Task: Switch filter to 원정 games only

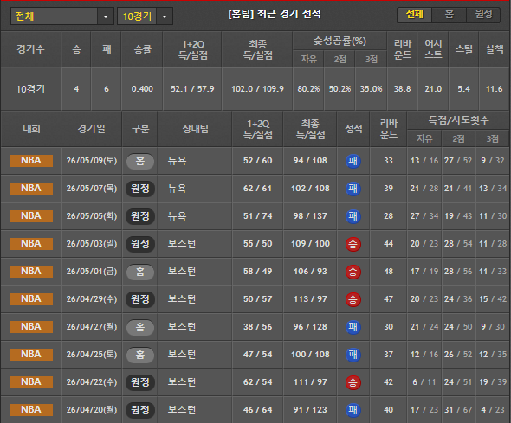Action: tap(483, 15)
